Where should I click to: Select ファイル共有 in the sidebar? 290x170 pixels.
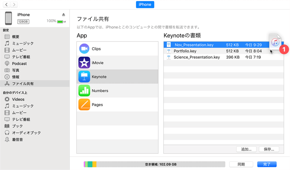(x=22, y=84)
